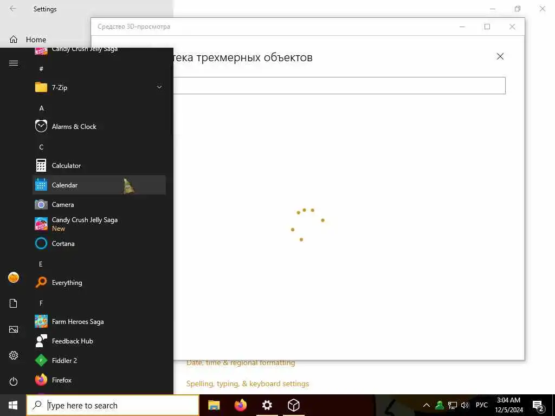Open the user account avatar in Start

(14, 278)
